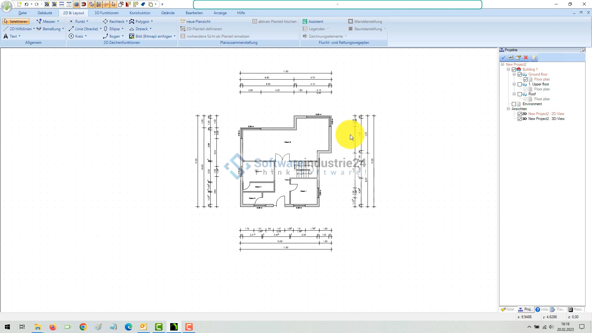Viewport: 592px width, 333px height.
Task: Click the undo arrow icon
Action: point(27,4)
